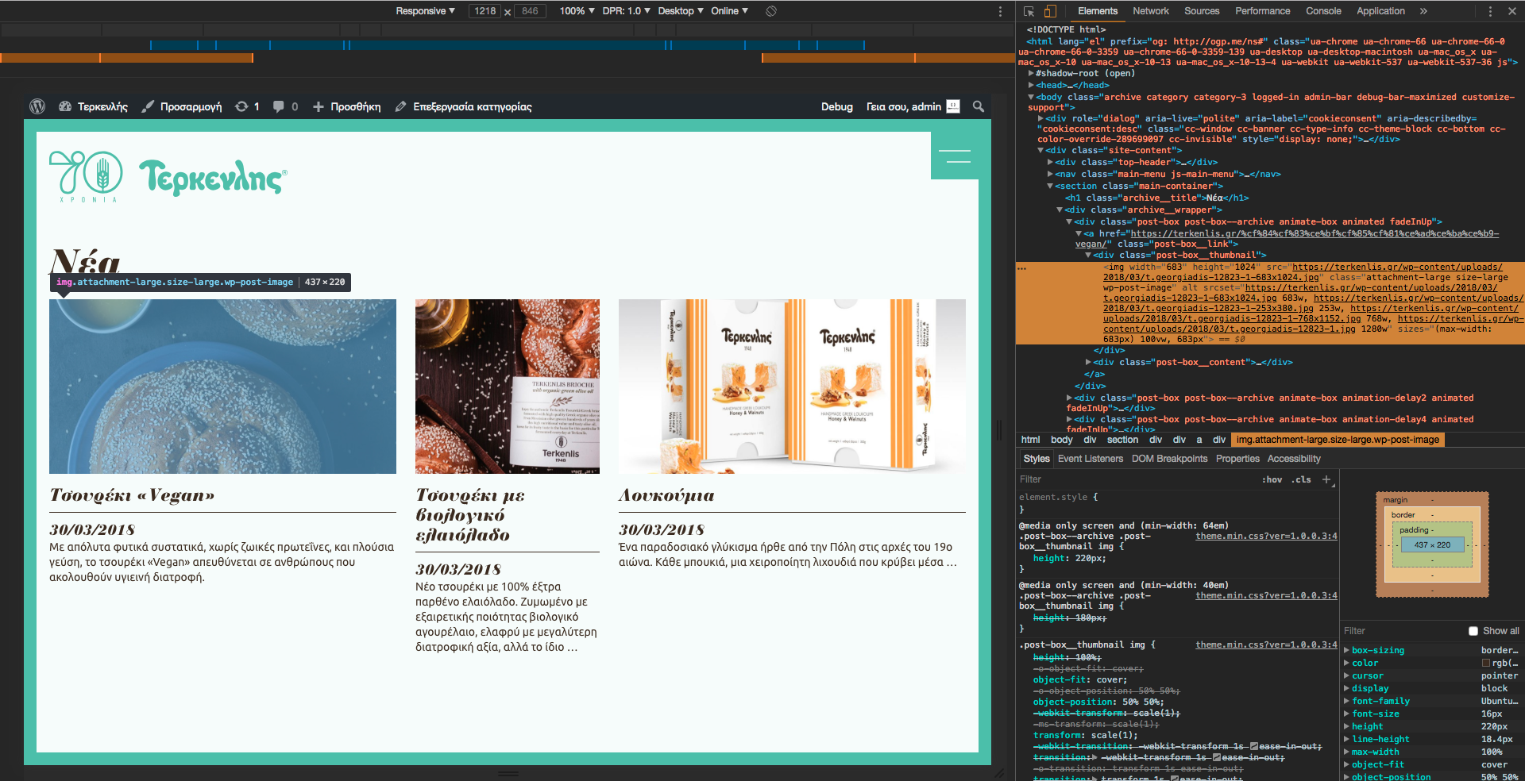Switch to the Network tab
Screen dimensions: 1525x781
1151,11
